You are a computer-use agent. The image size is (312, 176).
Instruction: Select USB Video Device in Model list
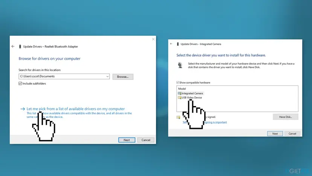click(x=192, y=97)
